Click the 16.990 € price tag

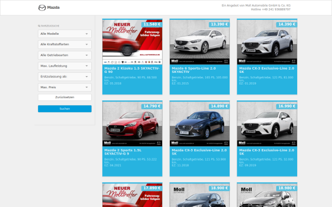pos(287,106)
